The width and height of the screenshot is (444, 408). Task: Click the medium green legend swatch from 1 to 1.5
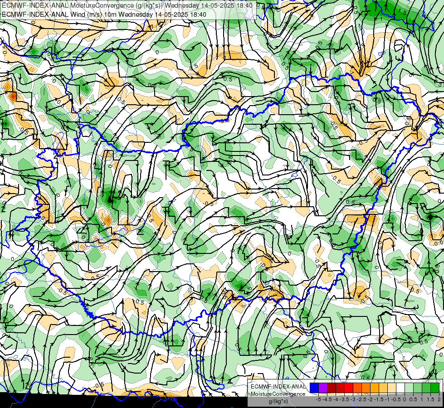click(426, 388)
